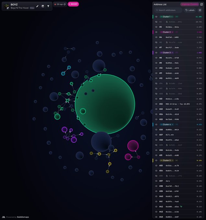Screen dimensions: 206x220
Task: Hide address #22 MON Airdrop
Action: tap(156, 104)
